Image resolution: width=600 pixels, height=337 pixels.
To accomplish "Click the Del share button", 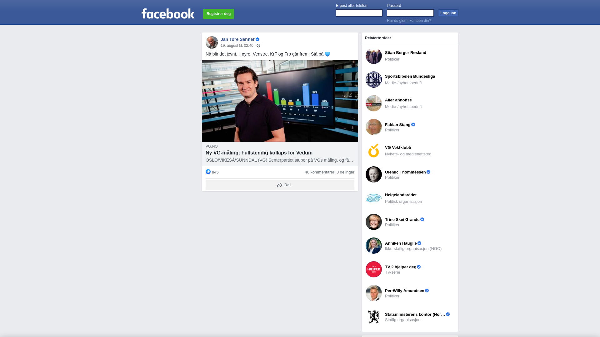I will (x=280, y=185).
